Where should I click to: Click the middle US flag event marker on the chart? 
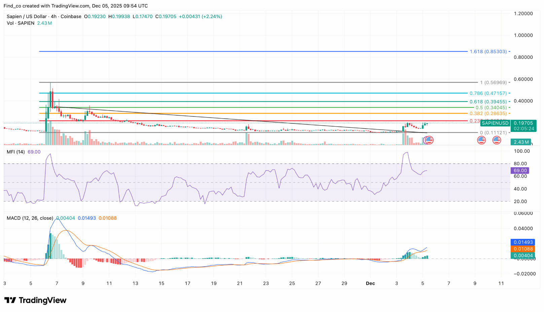tap(481, 140)
